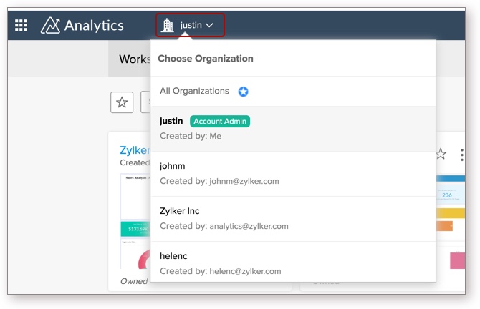Click 'Created by: helenc@zylker.com' text
Viewport: 480px width, 309px height.
(x=221, y=271)
